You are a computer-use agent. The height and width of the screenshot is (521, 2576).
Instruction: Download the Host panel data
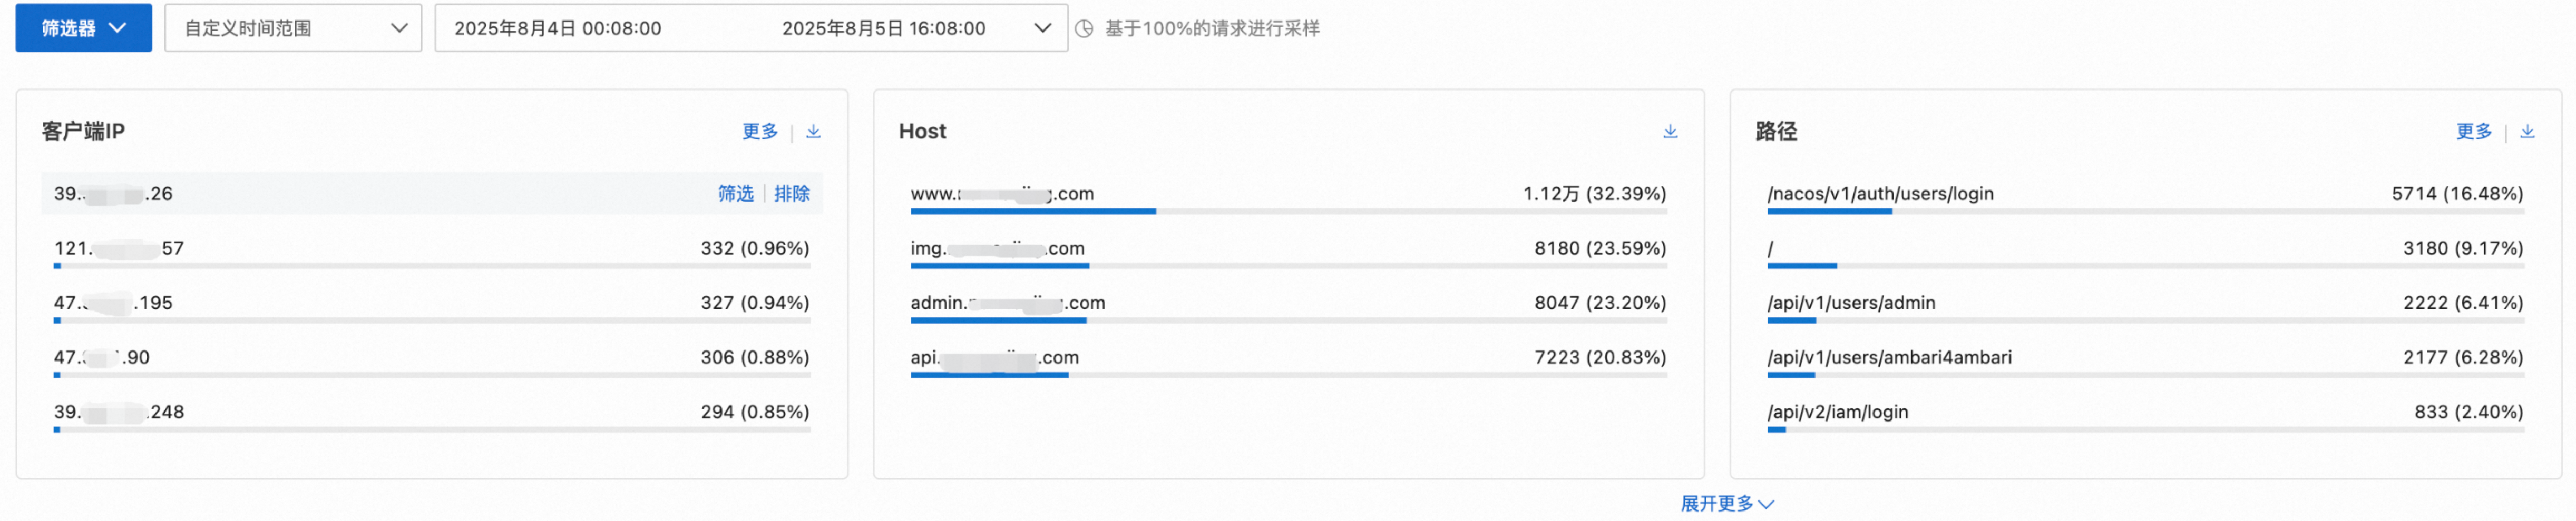point(1669,132)
